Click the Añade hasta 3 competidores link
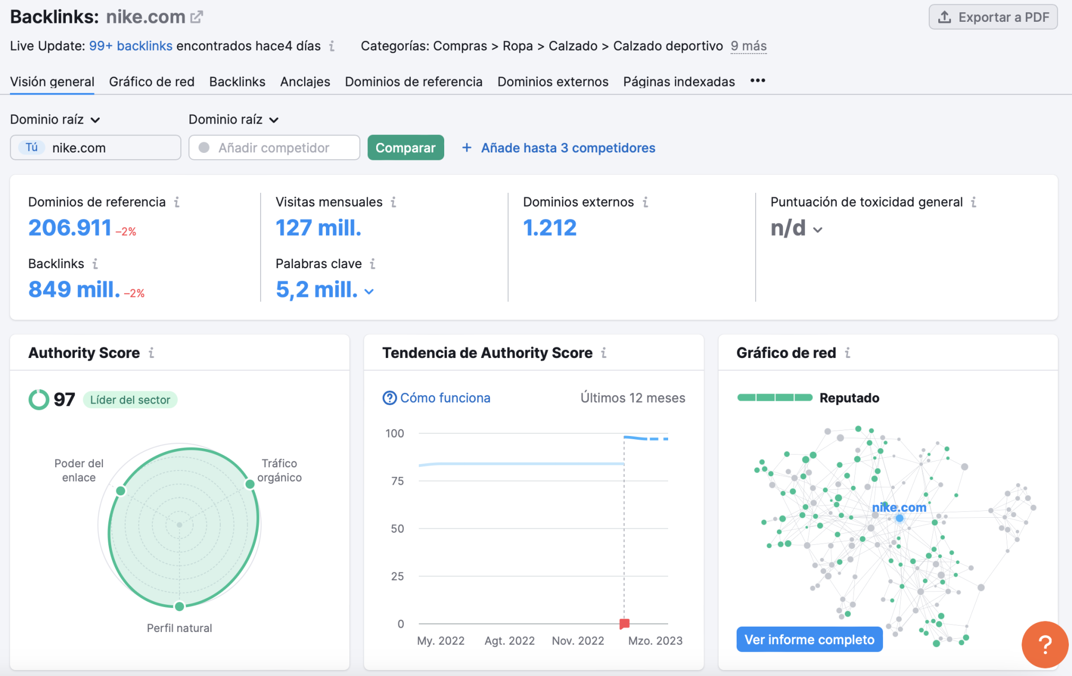Viewport: 1072px width, 676px height. coord(568,148)
